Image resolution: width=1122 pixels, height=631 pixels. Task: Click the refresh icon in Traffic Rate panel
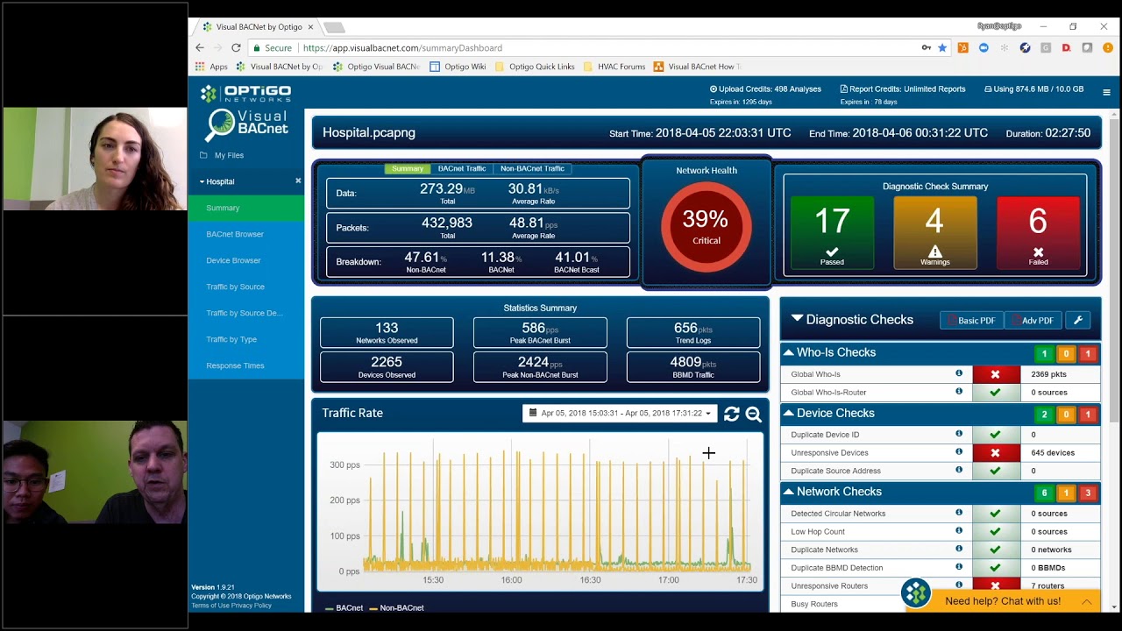[x=731, y=415]
